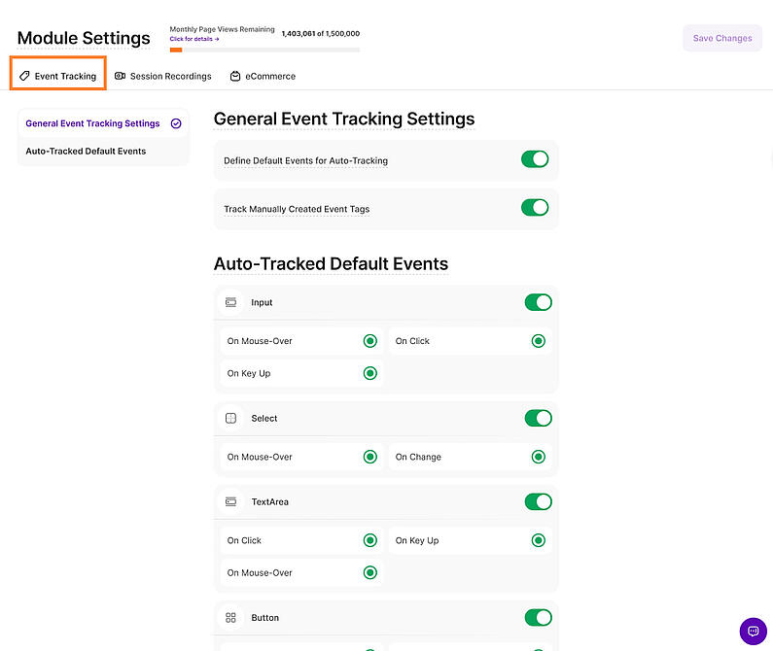
Task: Click the Save Changes button
Action: 722,38
